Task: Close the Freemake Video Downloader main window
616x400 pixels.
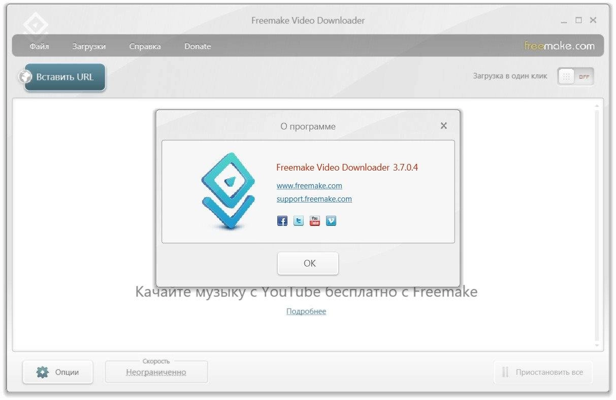Action: (x=593, y=20)
